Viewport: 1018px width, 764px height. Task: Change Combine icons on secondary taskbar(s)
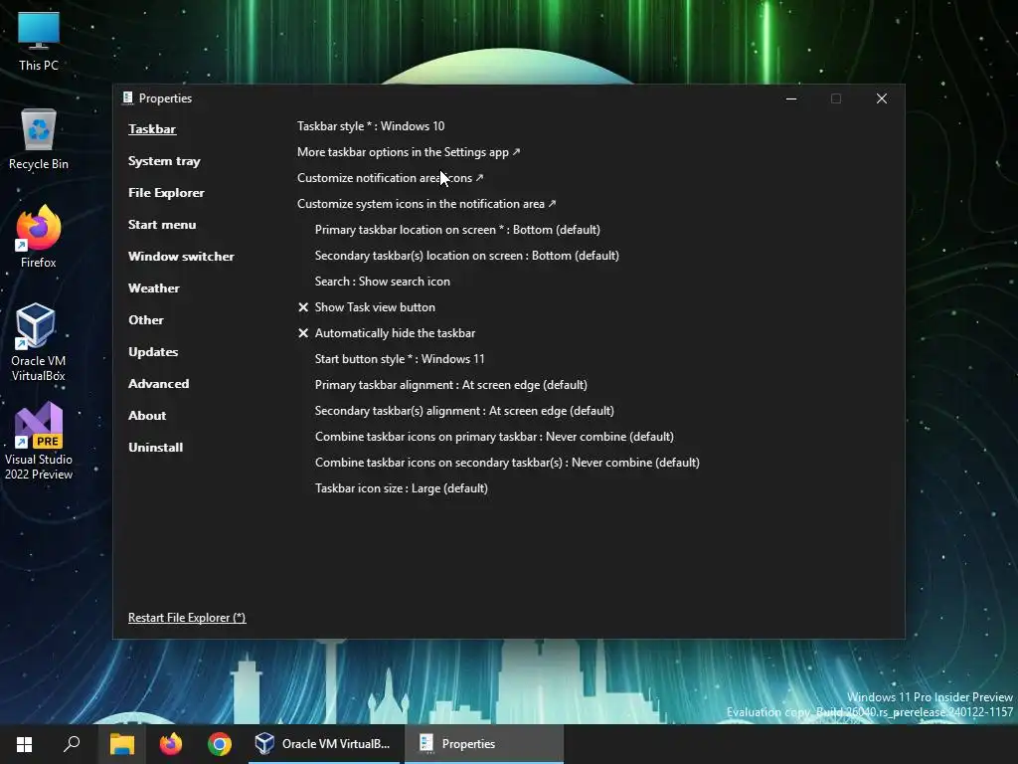(x=507, y=463)
